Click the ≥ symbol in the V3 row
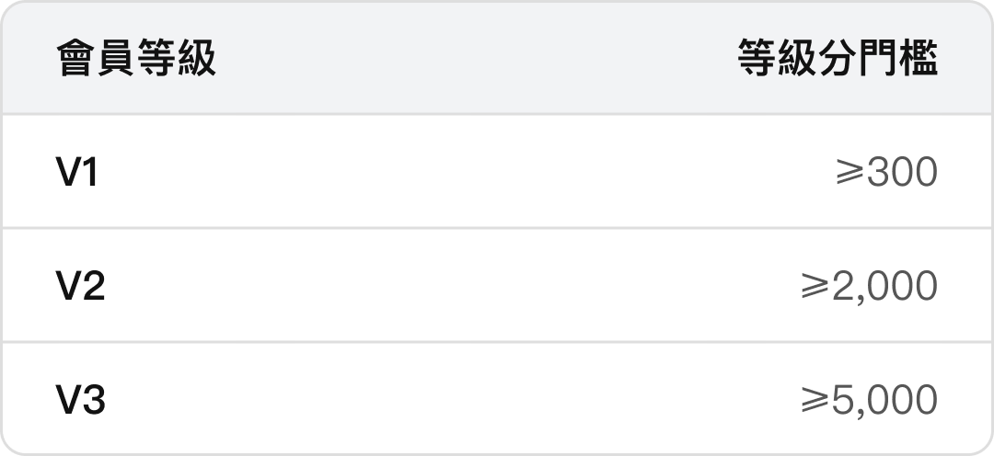The width and height of the screenshot is (994, 456). pos(815,401)
